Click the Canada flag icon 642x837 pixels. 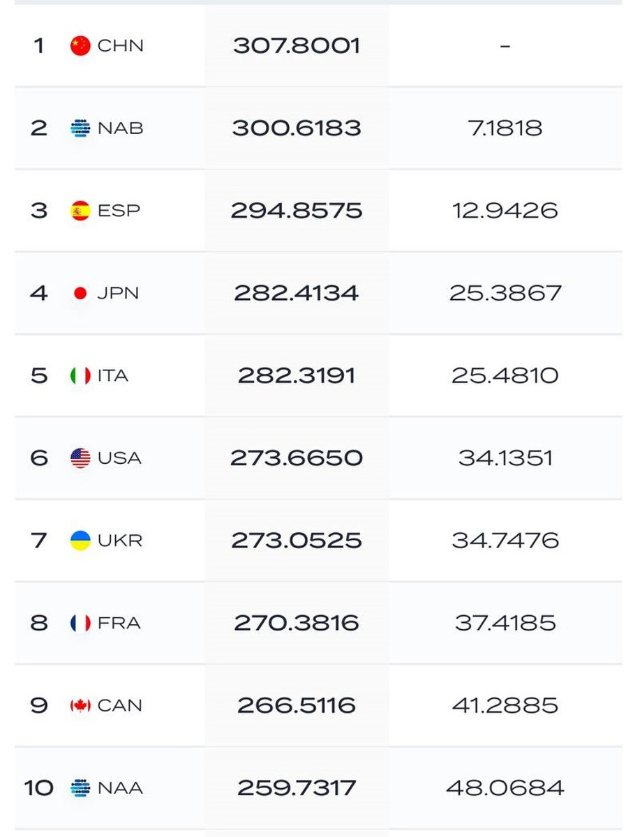[x=80, y=706]
